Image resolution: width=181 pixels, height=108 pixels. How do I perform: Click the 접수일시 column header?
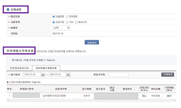[x=101, y=89]
